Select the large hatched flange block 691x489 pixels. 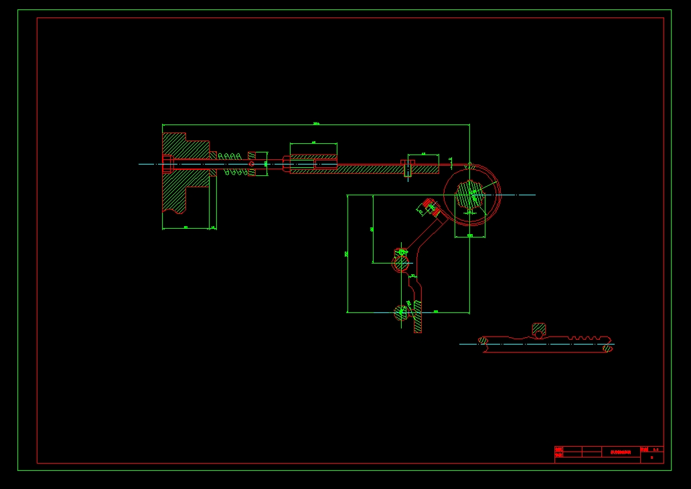tap(185, 173)
